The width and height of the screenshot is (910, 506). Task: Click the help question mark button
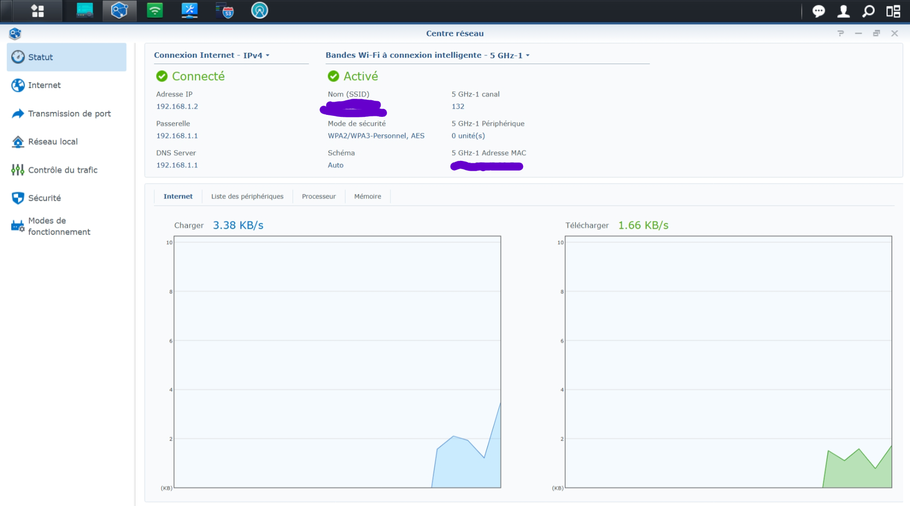[x=841, y=33]
